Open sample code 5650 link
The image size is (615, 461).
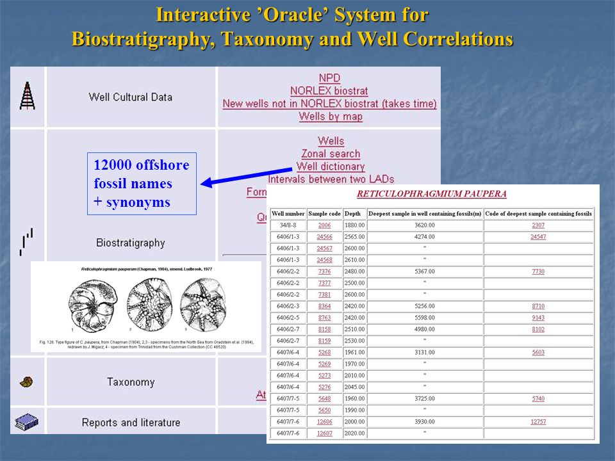(x=324, y=410)
